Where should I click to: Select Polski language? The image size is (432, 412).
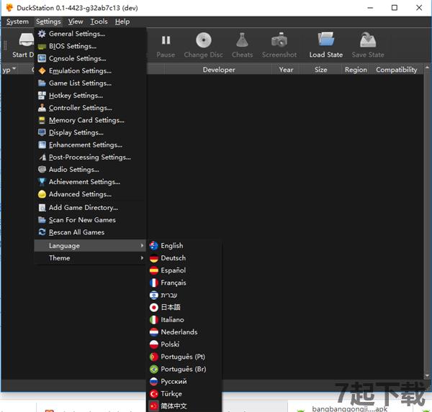coord(185,344)
